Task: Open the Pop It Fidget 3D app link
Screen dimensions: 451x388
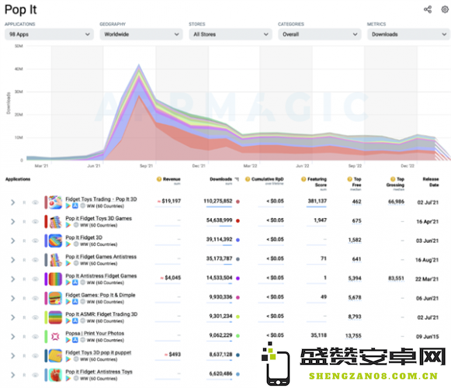Action: pos(84,237)
